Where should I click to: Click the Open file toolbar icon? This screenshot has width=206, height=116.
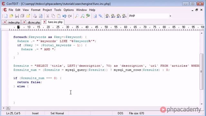coord(11,16)
